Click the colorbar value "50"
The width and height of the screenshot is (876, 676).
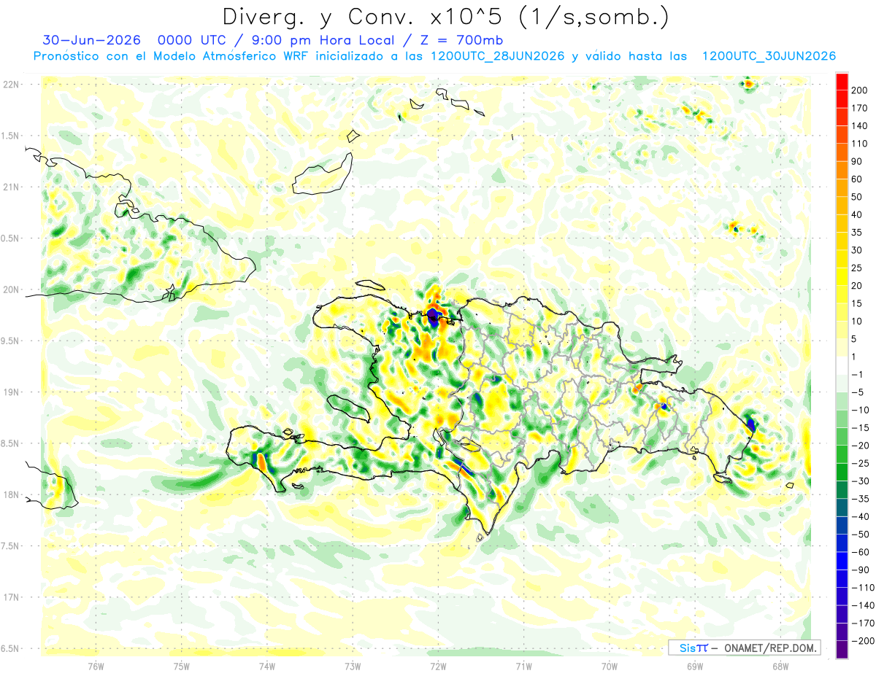coord(857,197)
